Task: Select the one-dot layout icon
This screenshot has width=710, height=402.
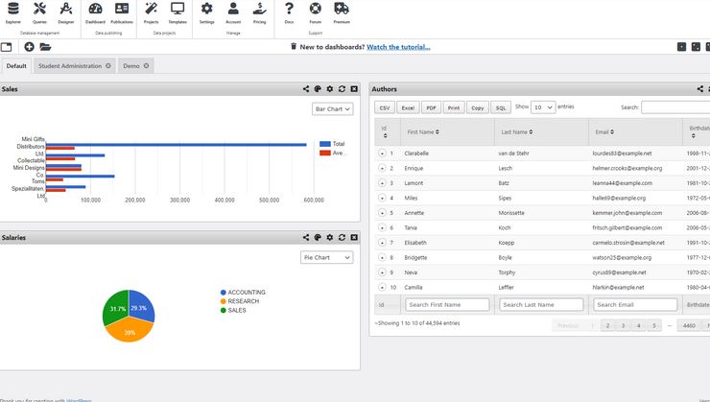Action: point(681,47)
